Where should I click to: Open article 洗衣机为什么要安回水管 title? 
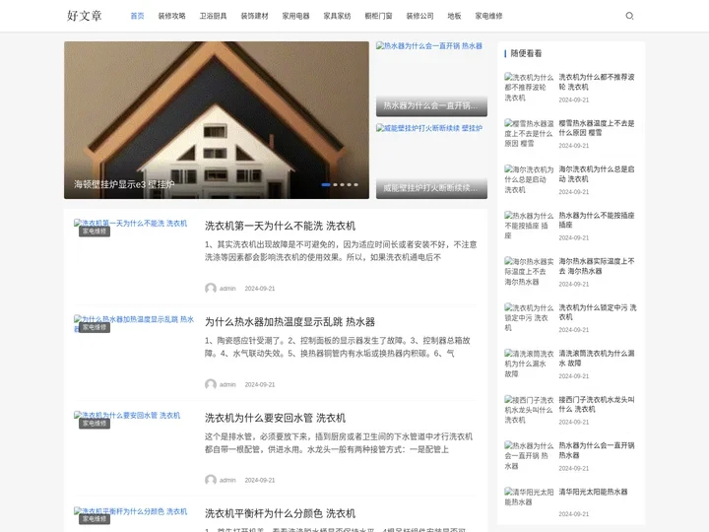[x=275, y=418]
